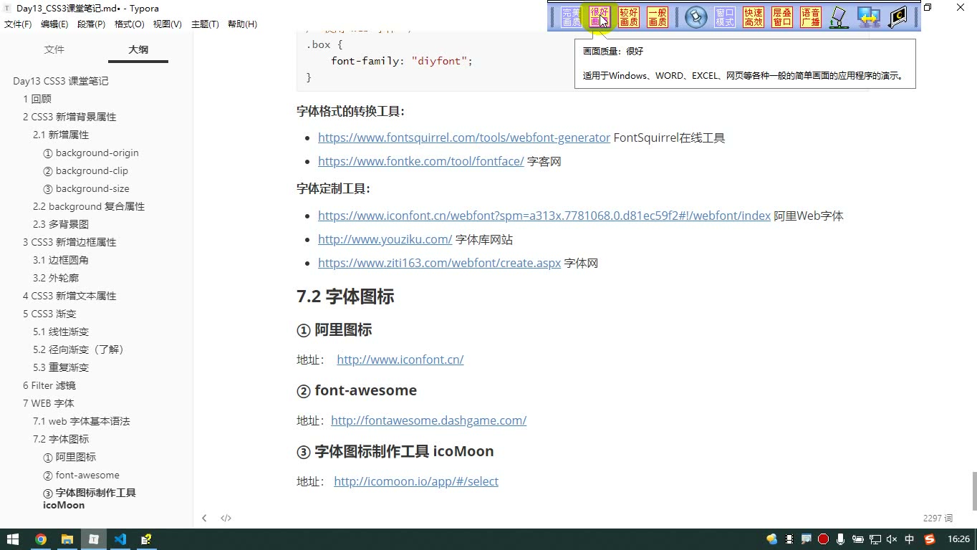Click the document vertical scrollbar thumb
This screenshot has width=977, height=550.
coord(973,491)
